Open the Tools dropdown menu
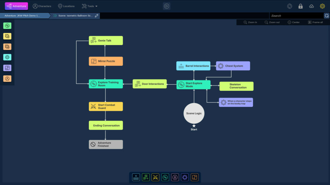The width and height of the screenshot is (330, 185). (90, 6)
